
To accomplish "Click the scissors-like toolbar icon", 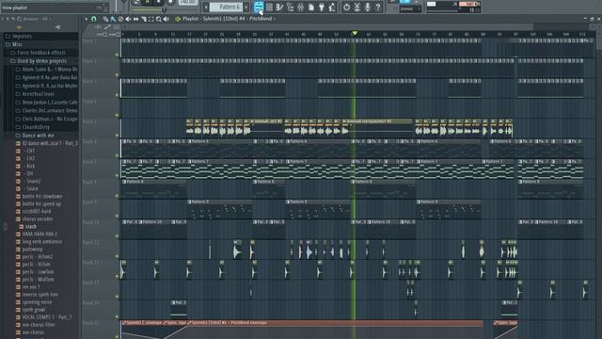I will (357, 7).
